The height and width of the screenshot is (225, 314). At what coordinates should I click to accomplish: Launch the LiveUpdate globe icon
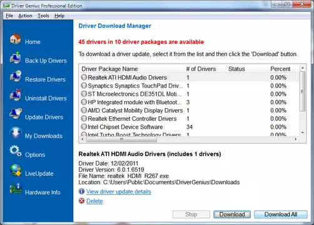(x=16, y=170)
